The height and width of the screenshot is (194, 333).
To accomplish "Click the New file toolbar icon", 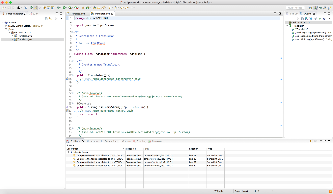I will click(x=3, y=7).
